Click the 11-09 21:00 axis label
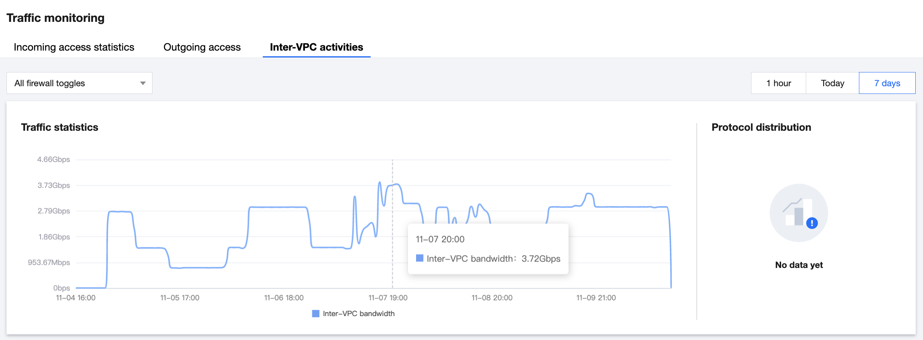The image size is (923, 340). coord(596,298)
